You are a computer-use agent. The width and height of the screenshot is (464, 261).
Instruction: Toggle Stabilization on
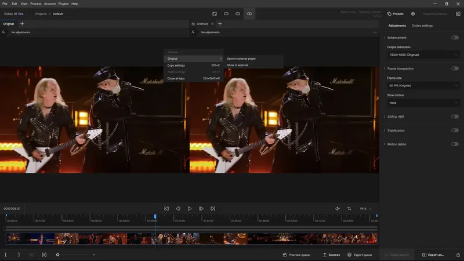(x=455, y=130)
